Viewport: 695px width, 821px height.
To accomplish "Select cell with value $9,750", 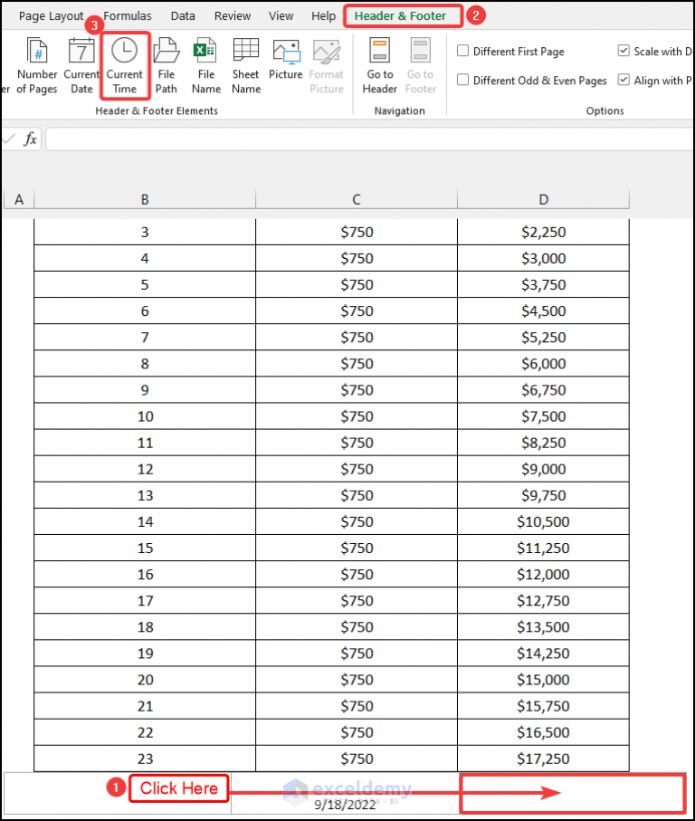I will (543, 495).
